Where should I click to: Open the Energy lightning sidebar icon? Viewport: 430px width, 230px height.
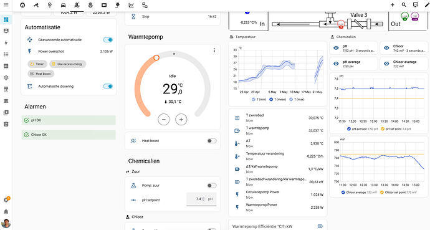[x=6, y=43]
